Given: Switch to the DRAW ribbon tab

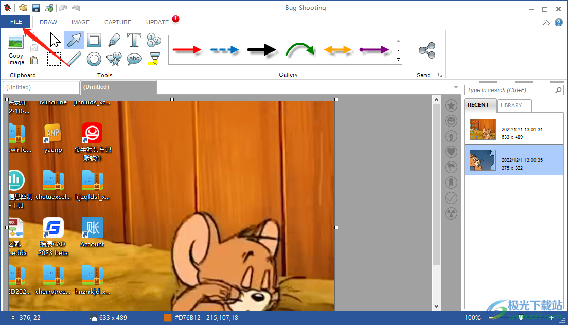Looking at the screenshot, I should coord(48,22).
